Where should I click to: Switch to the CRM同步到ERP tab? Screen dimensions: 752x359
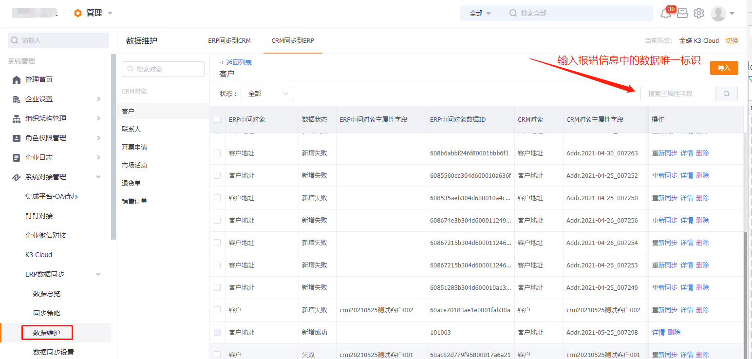[293, 40]
